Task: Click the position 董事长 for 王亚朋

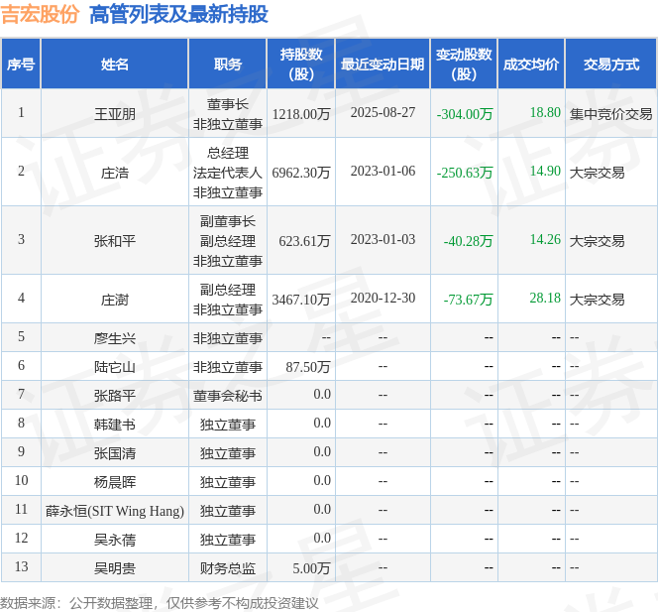Action: click(x=228, y=104)
